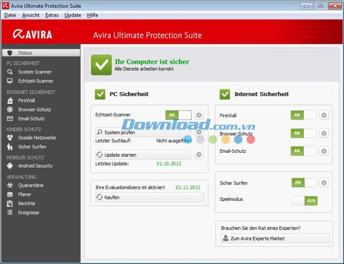Select Browser-Schutz label in sidebar
The height and width of the screenshot is (264, 344).
(x=34, y=109)
